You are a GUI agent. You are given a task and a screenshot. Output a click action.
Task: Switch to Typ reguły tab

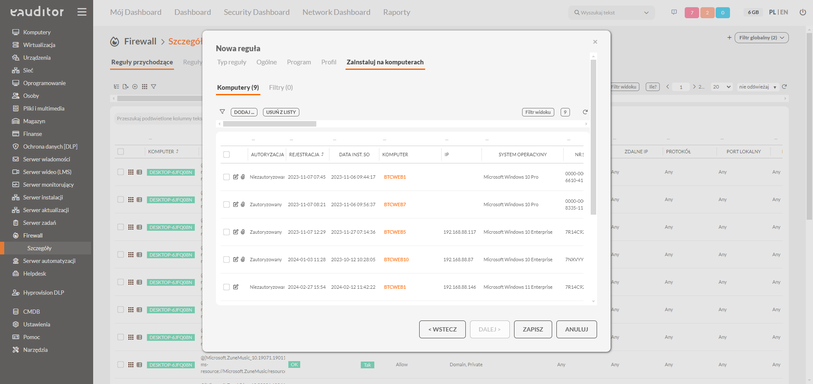pos(232,62)
